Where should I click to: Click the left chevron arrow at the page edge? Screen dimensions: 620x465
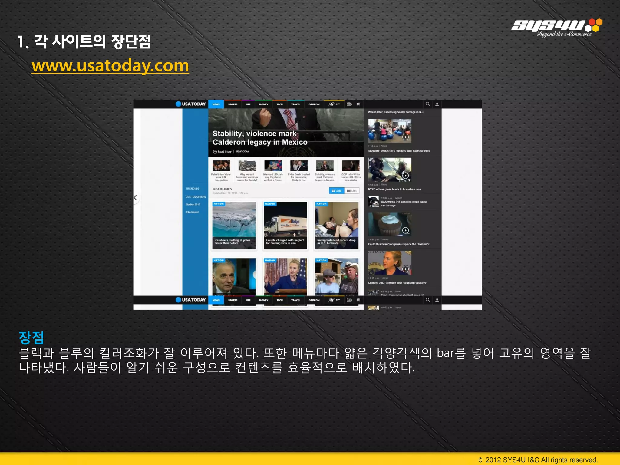pyautogui.click(x=135, y=198)
